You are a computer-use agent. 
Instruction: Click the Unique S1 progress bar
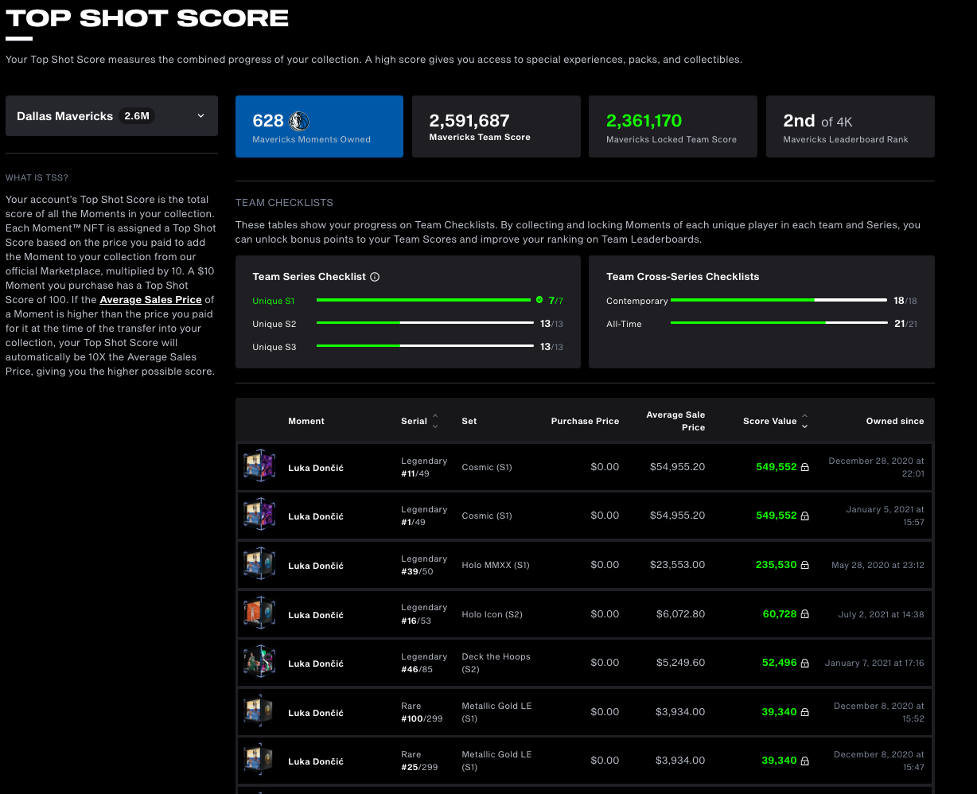click(423, 300)
